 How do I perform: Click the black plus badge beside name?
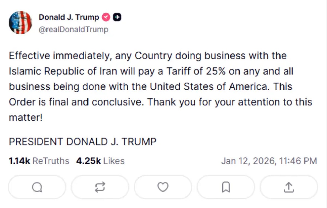coord(117,17)
